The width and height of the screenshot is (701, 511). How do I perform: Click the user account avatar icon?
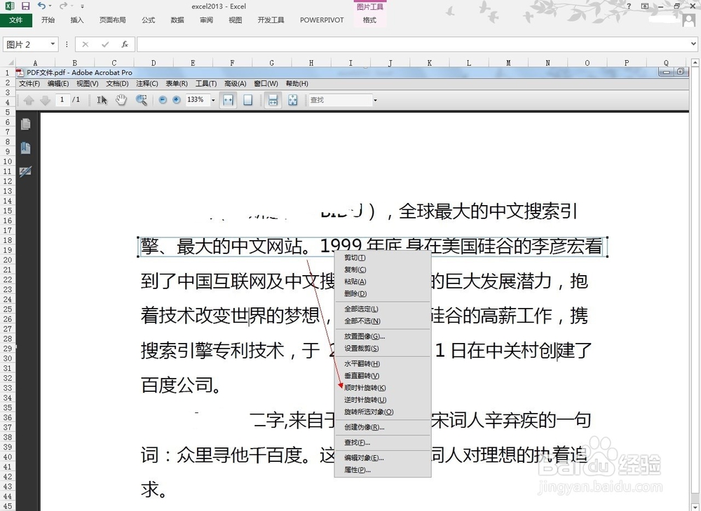point(688,20)
